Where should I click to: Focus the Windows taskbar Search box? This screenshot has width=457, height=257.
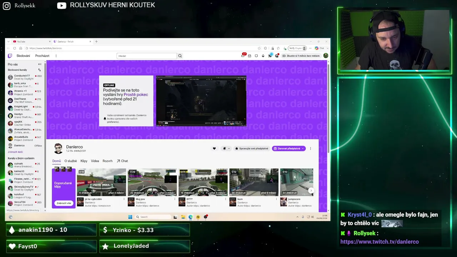click(x=153, y=217)
